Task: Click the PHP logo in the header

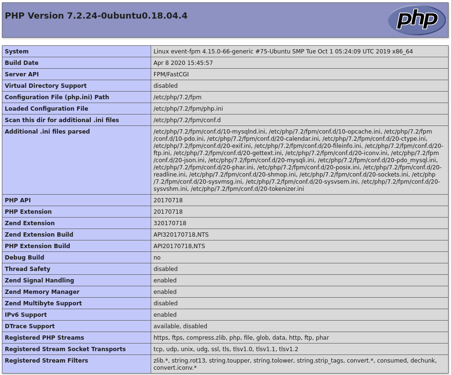Action: 417,20
